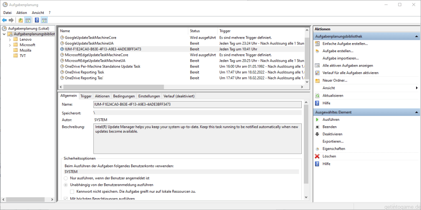Switch to the Trigger tab
Viewport: 421px width, 210px height.
point(86,96)
